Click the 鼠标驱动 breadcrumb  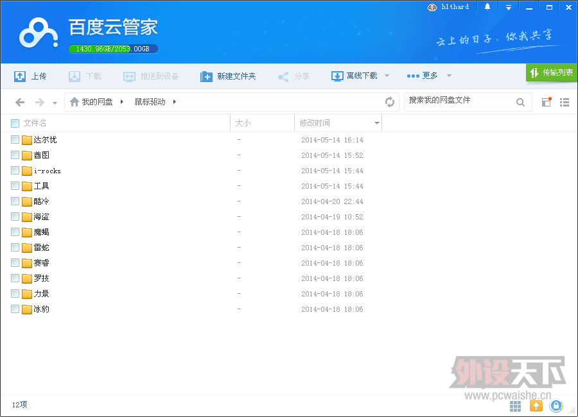150,101
